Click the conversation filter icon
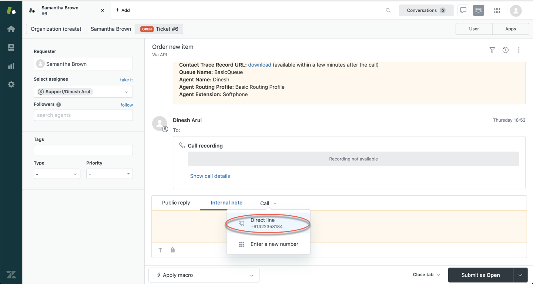The width and height of the screenshot is (533, 284). coord(492,50)
